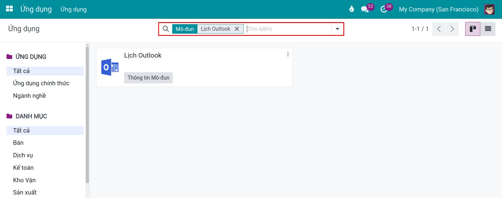Go to previous page of results

(439, 29)
